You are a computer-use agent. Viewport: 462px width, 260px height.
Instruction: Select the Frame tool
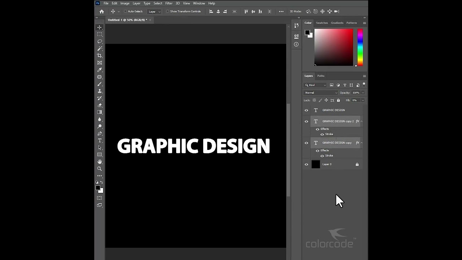(x=100, y=63)
